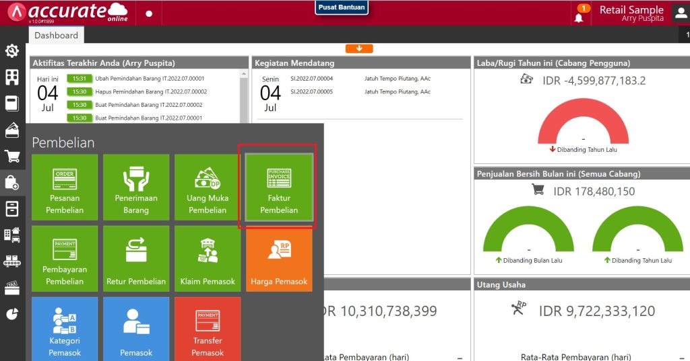Select Klaim Pemasok
Image resolution: width=690 pixels, height=361 pixels.
208,259
